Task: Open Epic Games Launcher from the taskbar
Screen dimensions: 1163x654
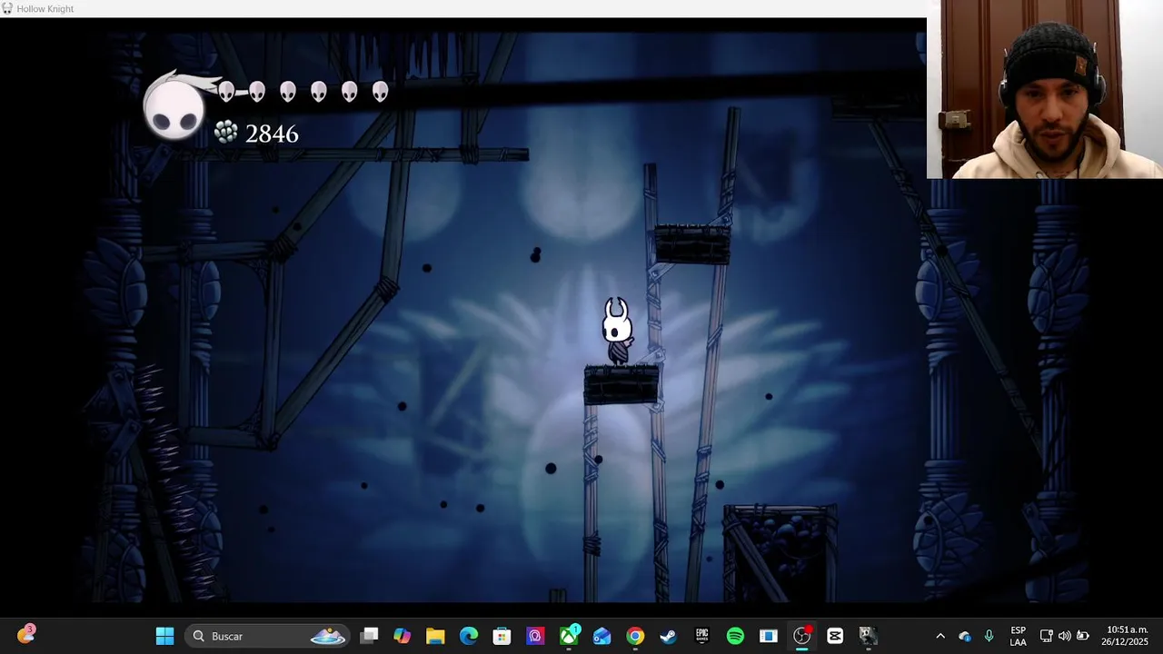Action: [x=701, y=636]
